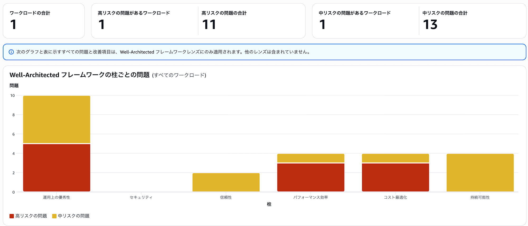Click the chart title Well-Architected フレームワークの柱ごとの問題
Screen dimensions: 528x226
click(80, 75)
